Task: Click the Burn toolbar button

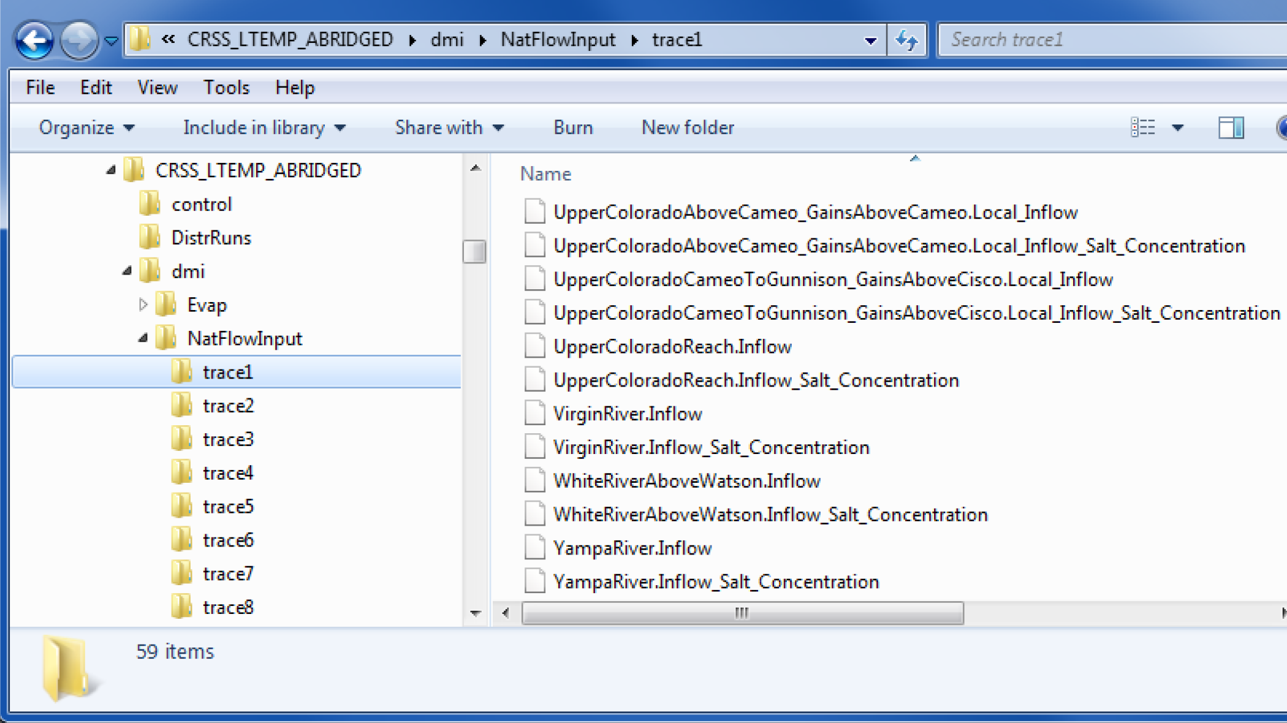Action: (x=573, y=127)
